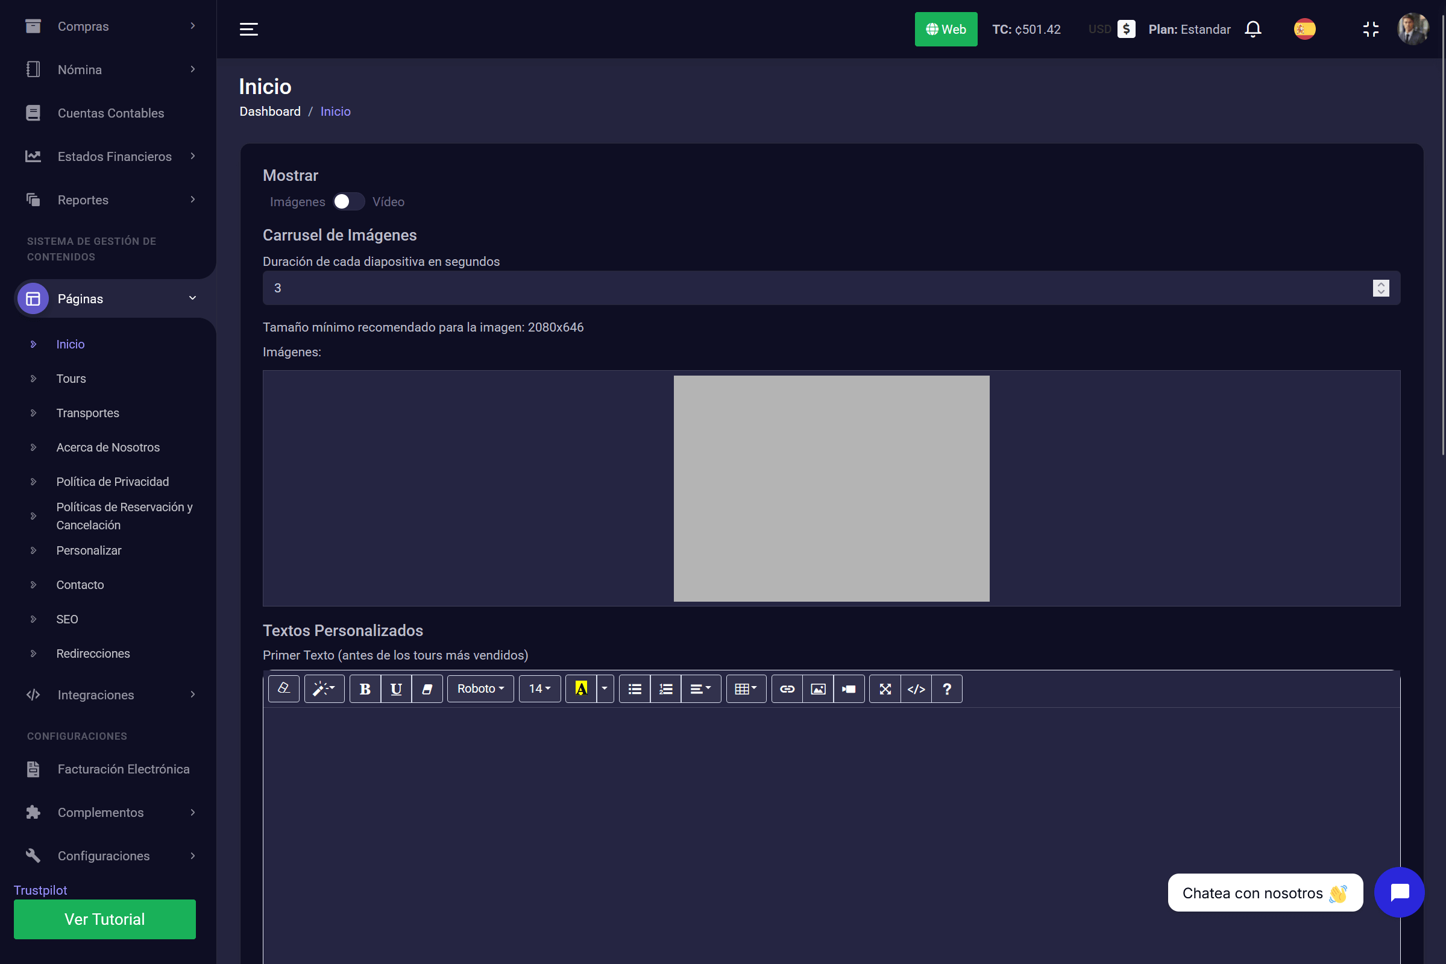This screenshot has height=964, width=1446.
Task: Open the font size 14 dropdown
Action: point(539,688)
